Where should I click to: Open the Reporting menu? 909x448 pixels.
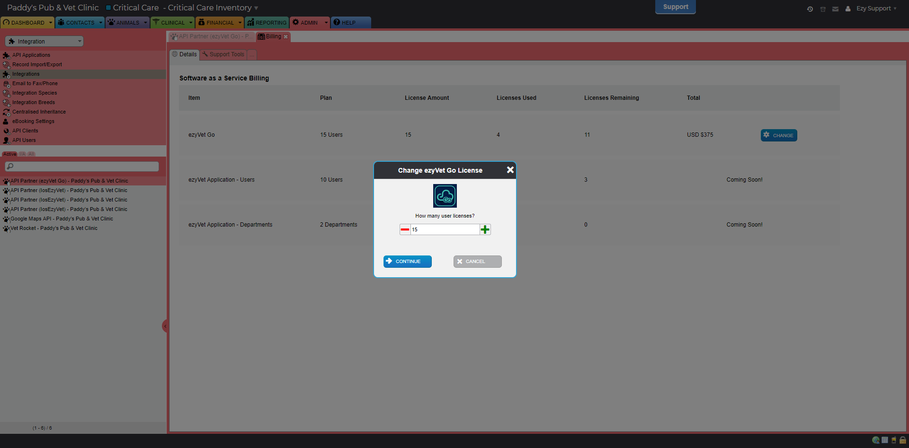(267, 23)
